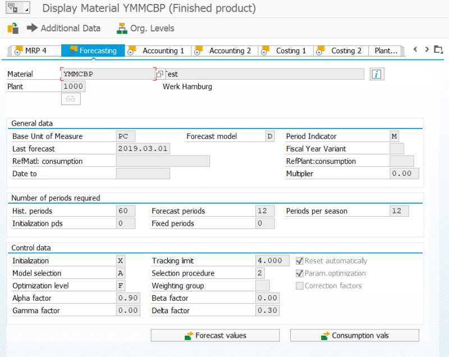This screenshot has width=449, height=357.
Task: Click the Selection procedure field
Action: [260, 273]
